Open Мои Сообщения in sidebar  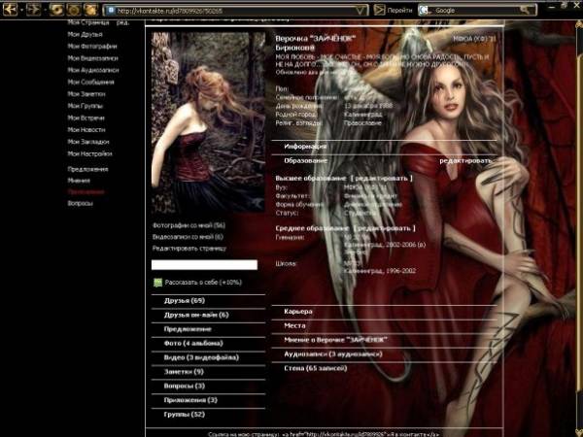(x=90, y=82)
